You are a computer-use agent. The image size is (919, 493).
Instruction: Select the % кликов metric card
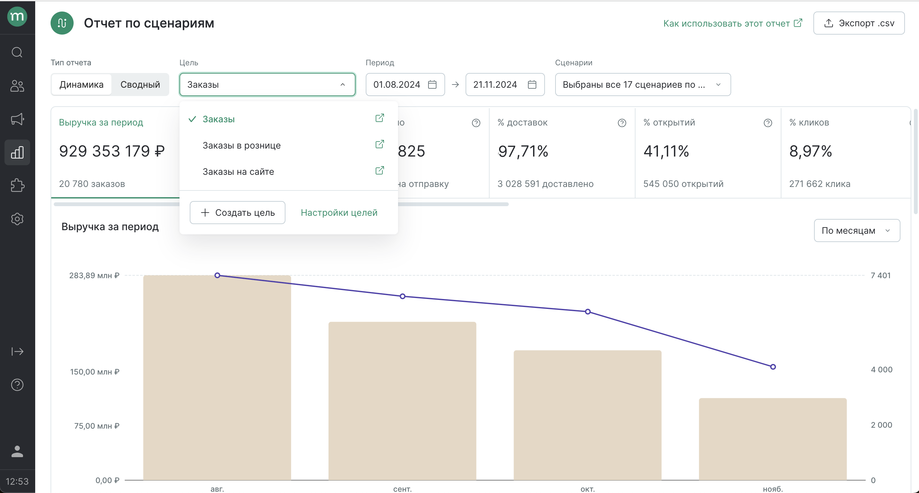[x=845, y=153]
